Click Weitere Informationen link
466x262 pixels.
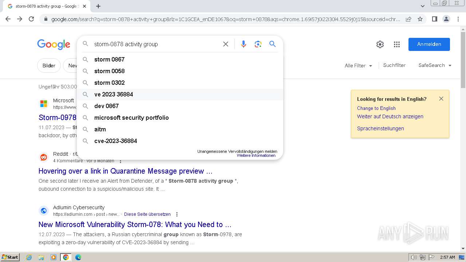pyautogui.click(x=256, y=155)
